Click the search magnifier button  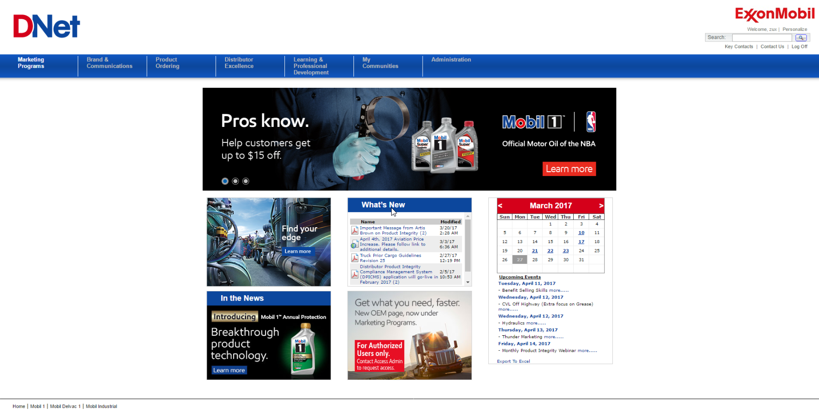click(x=801, y=38)
